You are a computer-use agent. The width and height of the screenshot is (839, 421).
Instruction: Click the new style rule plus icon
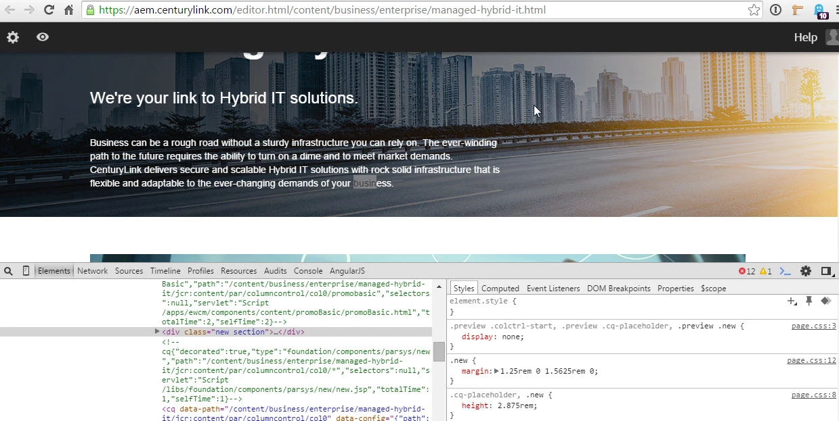coord(792,301)
